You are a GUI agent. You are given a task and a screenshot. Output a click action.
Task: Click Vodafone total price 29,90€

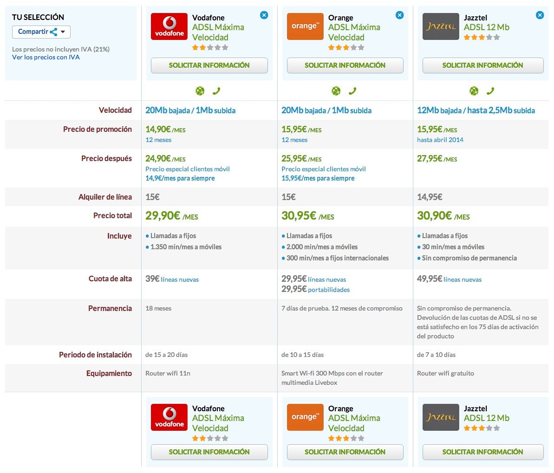pyautogui.click(x=172, y=216)
